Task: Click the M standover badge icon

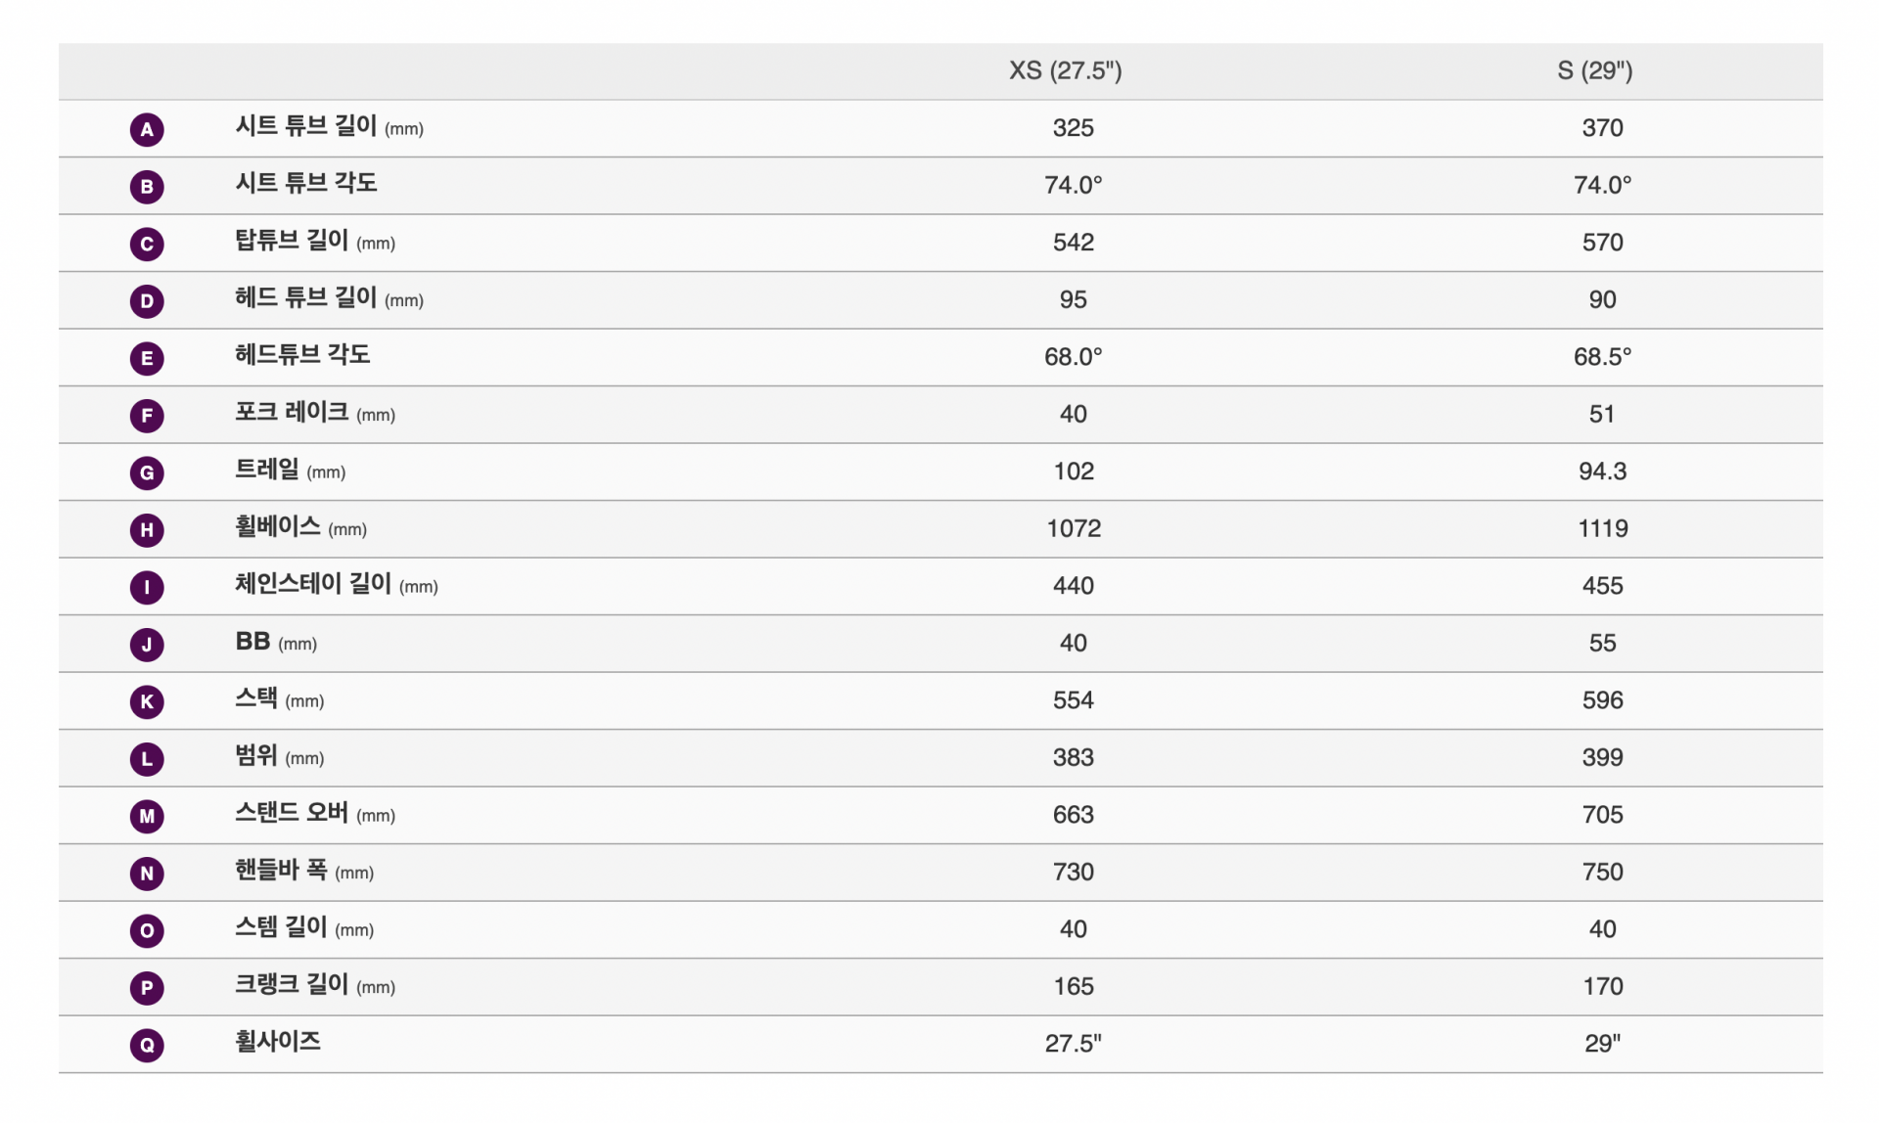Action: pos(147,816)
